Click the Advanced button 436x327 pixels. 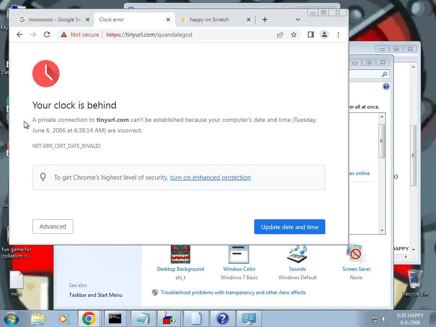(x=52, y=227)
